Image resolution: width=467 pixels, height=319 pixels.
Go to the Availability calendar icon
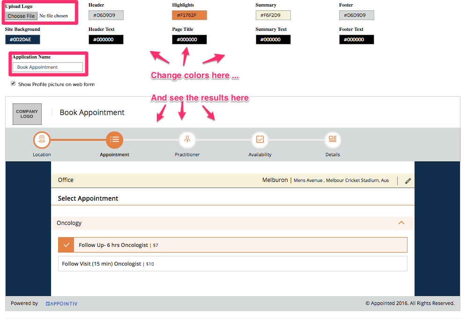point(260,140)
